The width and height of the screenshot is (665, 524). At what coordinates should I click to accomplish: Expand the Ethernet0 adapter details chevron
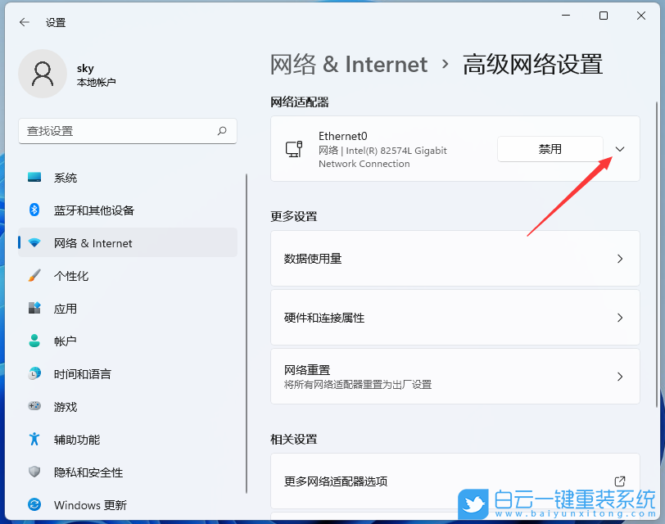tap(620, 148)
